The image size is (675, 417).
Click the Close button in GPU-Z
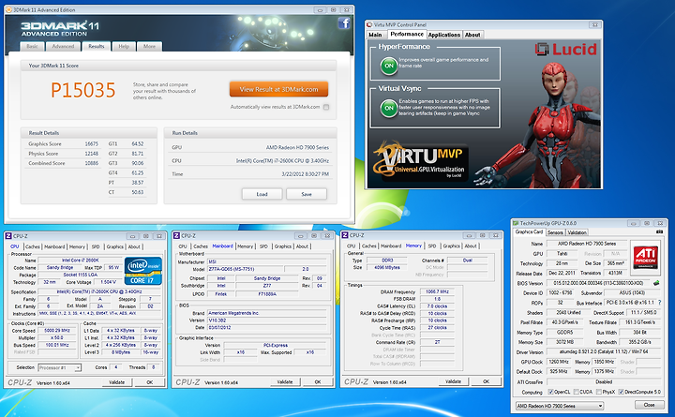pos(649,405)
